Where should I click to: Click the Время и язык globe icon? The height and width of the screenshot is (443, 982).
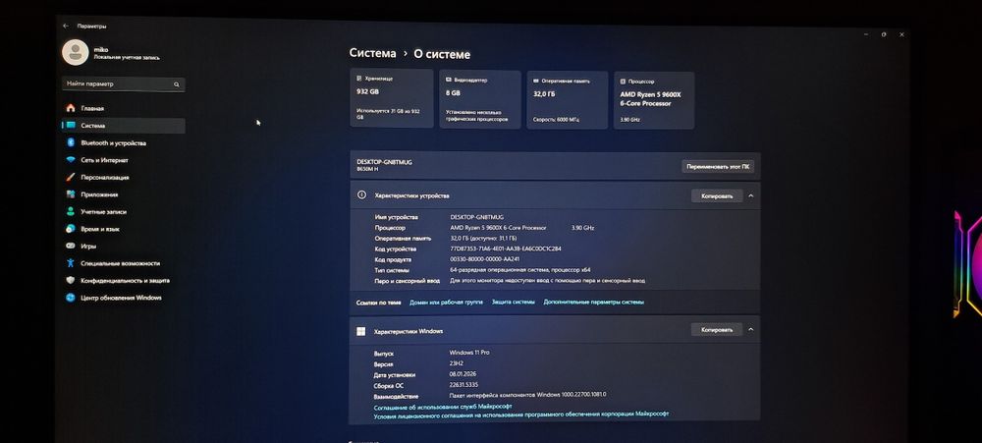[71, 229]
